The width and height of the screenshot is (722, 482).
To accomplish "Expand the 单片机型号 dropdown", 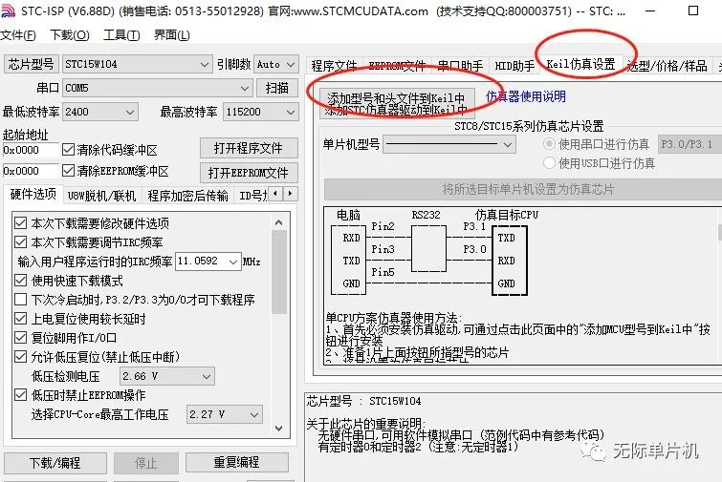I will pyautogui.click(x=449, y=145).
